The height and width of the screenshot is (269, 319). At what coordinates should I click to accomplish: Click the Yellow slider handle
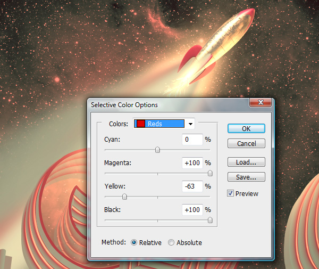pos(124,197)
